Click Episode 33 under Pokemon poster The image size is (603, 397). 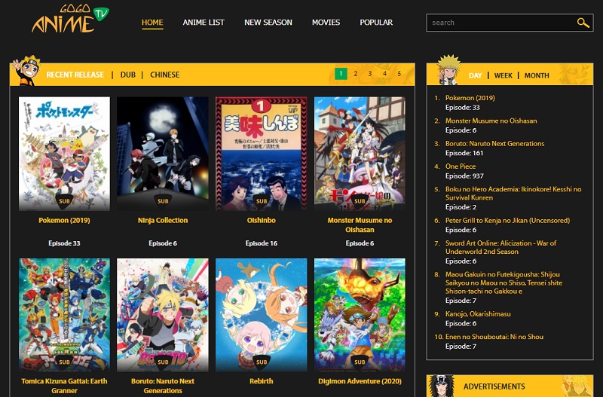click(64, 243)
